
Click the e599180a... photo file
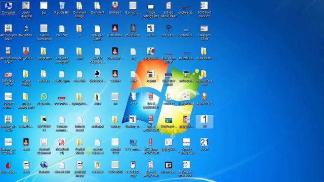(133, 31)
